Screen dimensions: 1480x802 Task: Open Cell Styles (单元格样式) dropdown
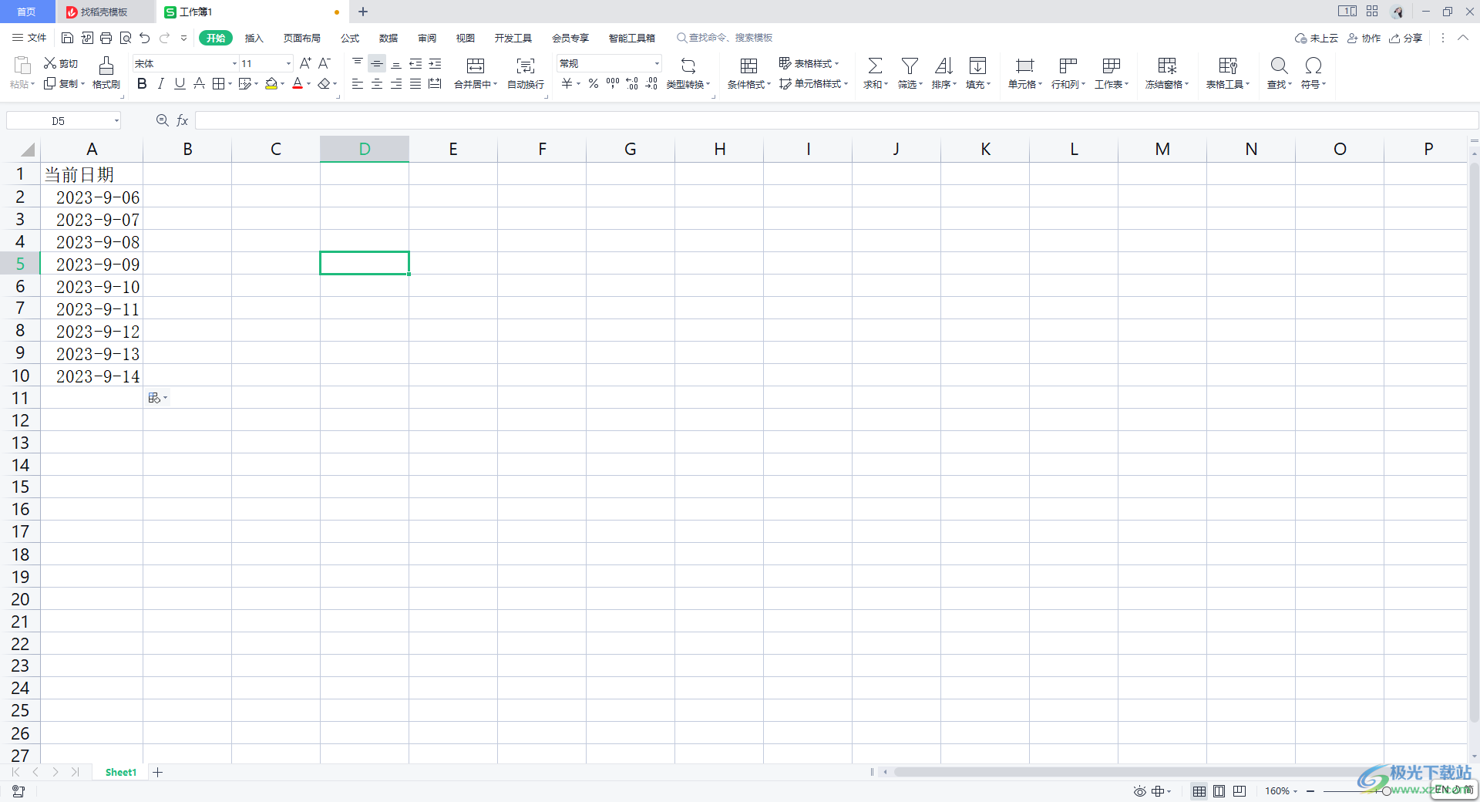[x=814, y=83]
